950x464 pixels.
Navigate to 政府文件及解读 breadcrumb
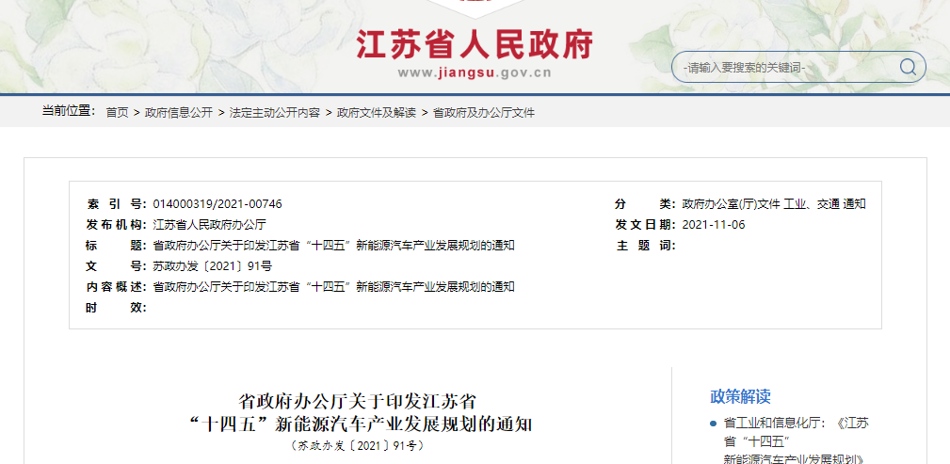coord(377,113)
